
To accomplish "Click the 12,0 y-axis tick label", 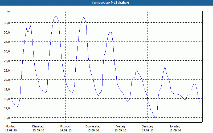I will 6,118.
